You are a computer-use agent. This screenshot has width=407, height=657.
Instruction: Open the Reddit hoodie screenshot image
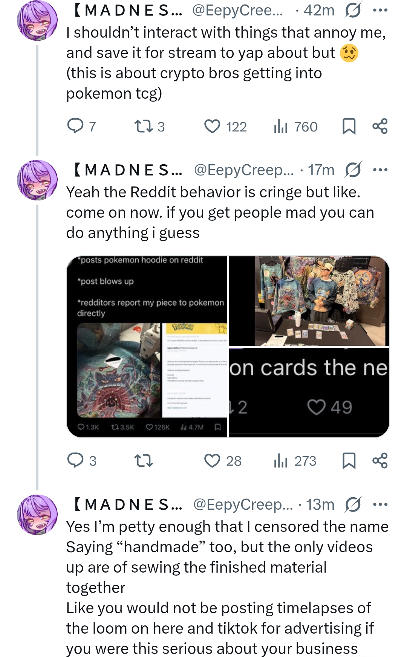[147, 347]
